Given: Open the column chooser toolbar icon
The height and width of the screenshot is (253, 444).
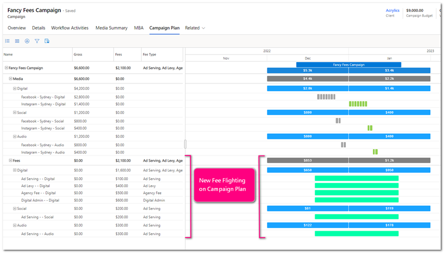Looking at the screenshot, I should click(x=17, y=41).
